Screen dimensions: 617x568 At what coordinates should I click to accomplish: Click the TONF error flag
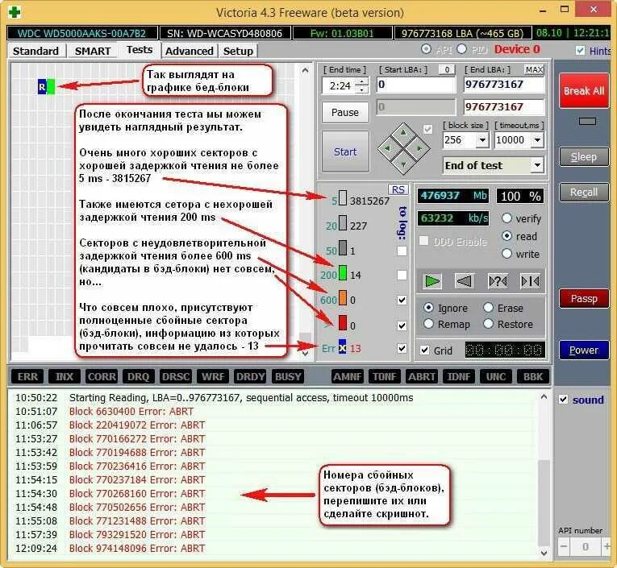(x=385, y=376)
